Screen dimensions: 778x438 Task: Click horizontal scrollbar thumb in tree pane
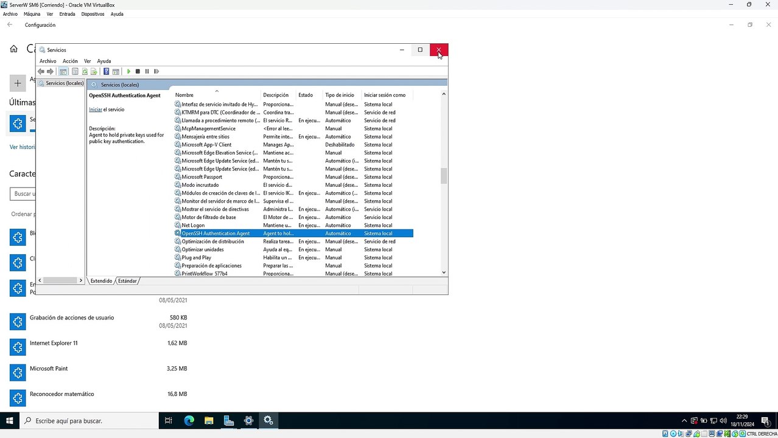pos(60,280)
